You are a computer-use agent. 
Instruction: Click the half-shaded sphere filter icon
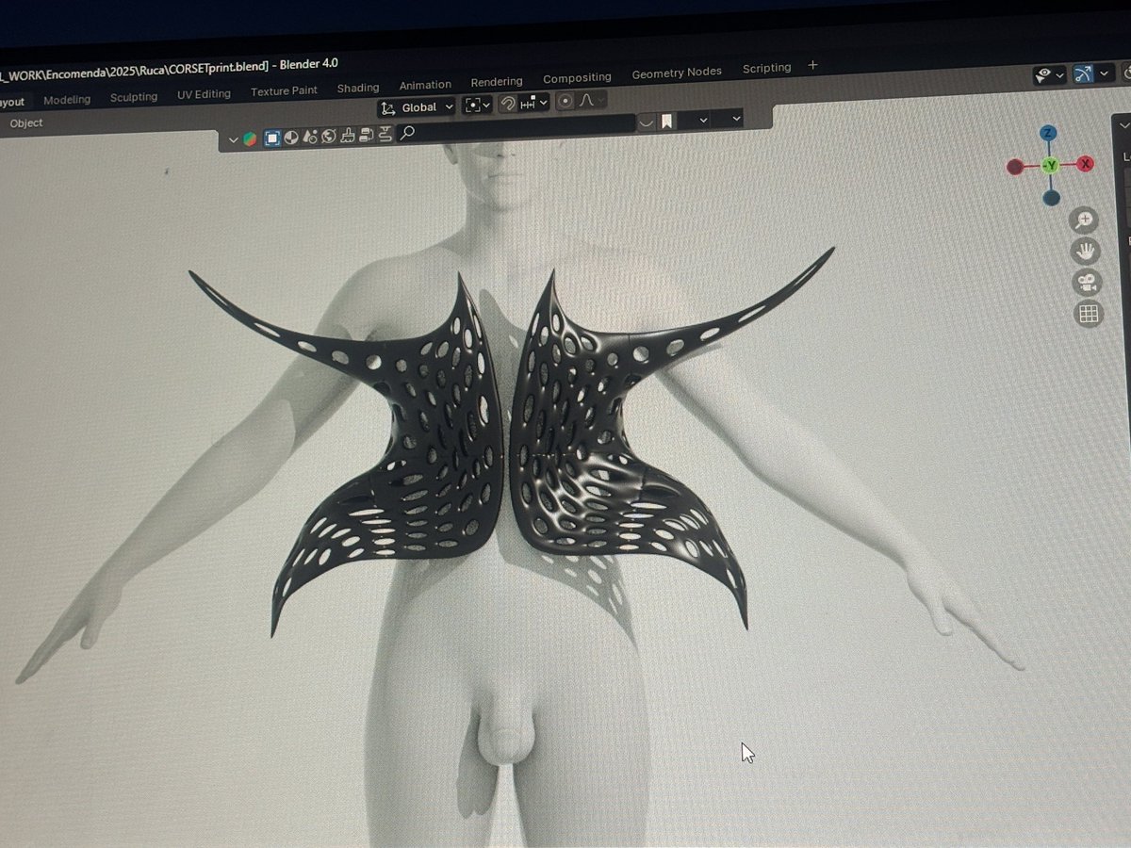pyautogui.click(x=291, y=138)
